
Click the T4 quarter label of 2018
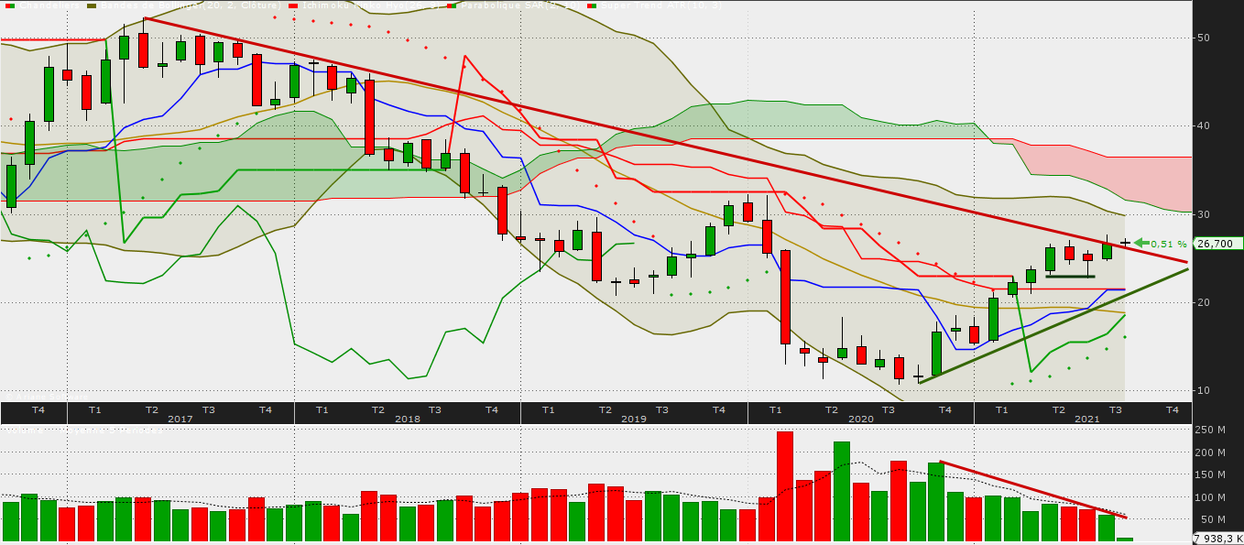click(x=491, y=409)
